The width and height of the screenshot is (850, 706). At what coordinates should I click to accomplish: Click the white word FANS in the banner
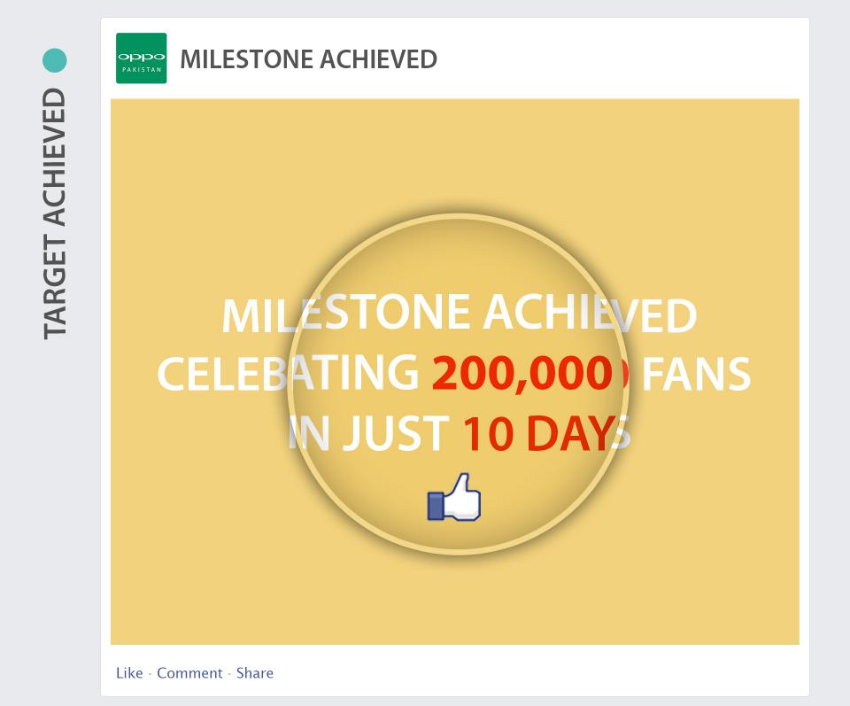point(696,375)
